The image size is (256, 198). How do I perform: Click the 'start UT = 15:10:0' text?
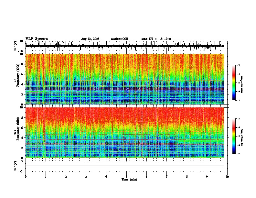point(156,39)
